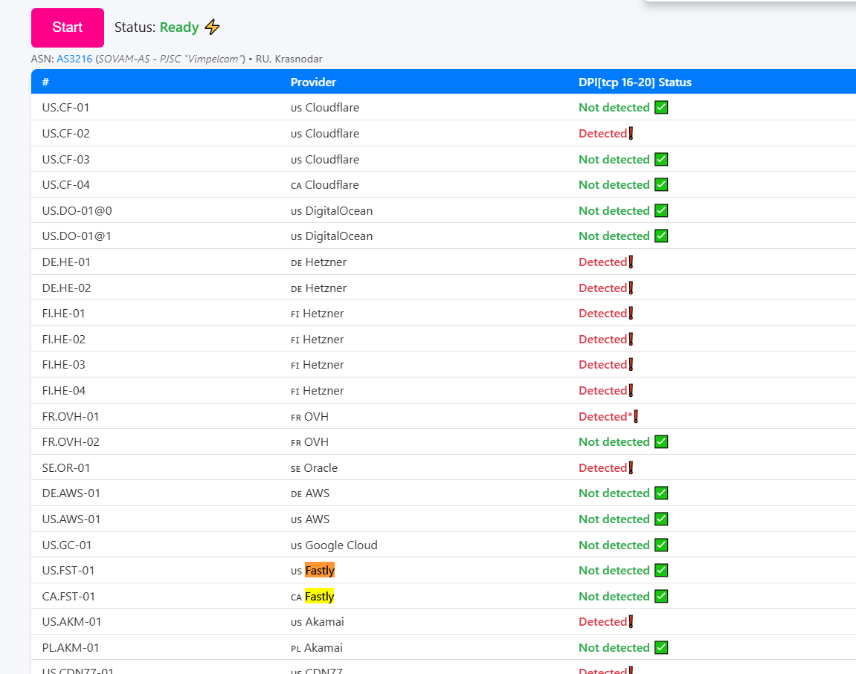This screenshot has width=856, height=674.
Task: Click 'fr OVH' in FR.OVH-02 row
Action: point(309,442)
